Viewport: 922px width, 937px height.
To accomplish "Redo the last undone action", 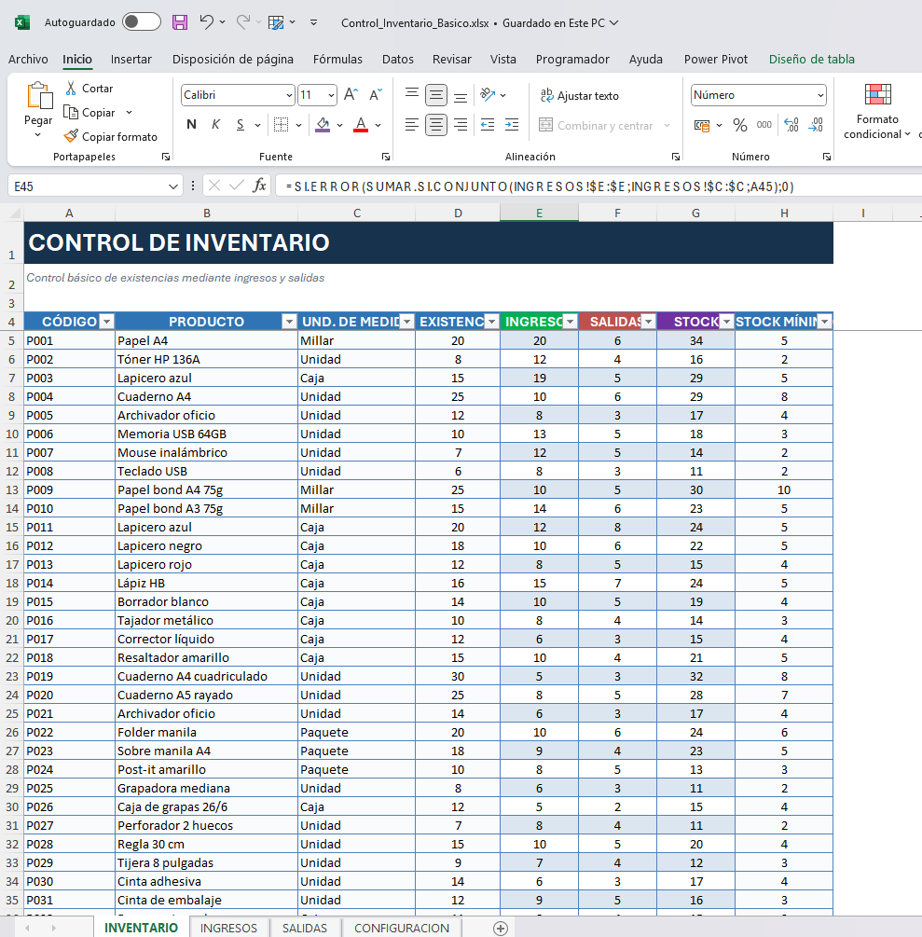I will point(242,22).
